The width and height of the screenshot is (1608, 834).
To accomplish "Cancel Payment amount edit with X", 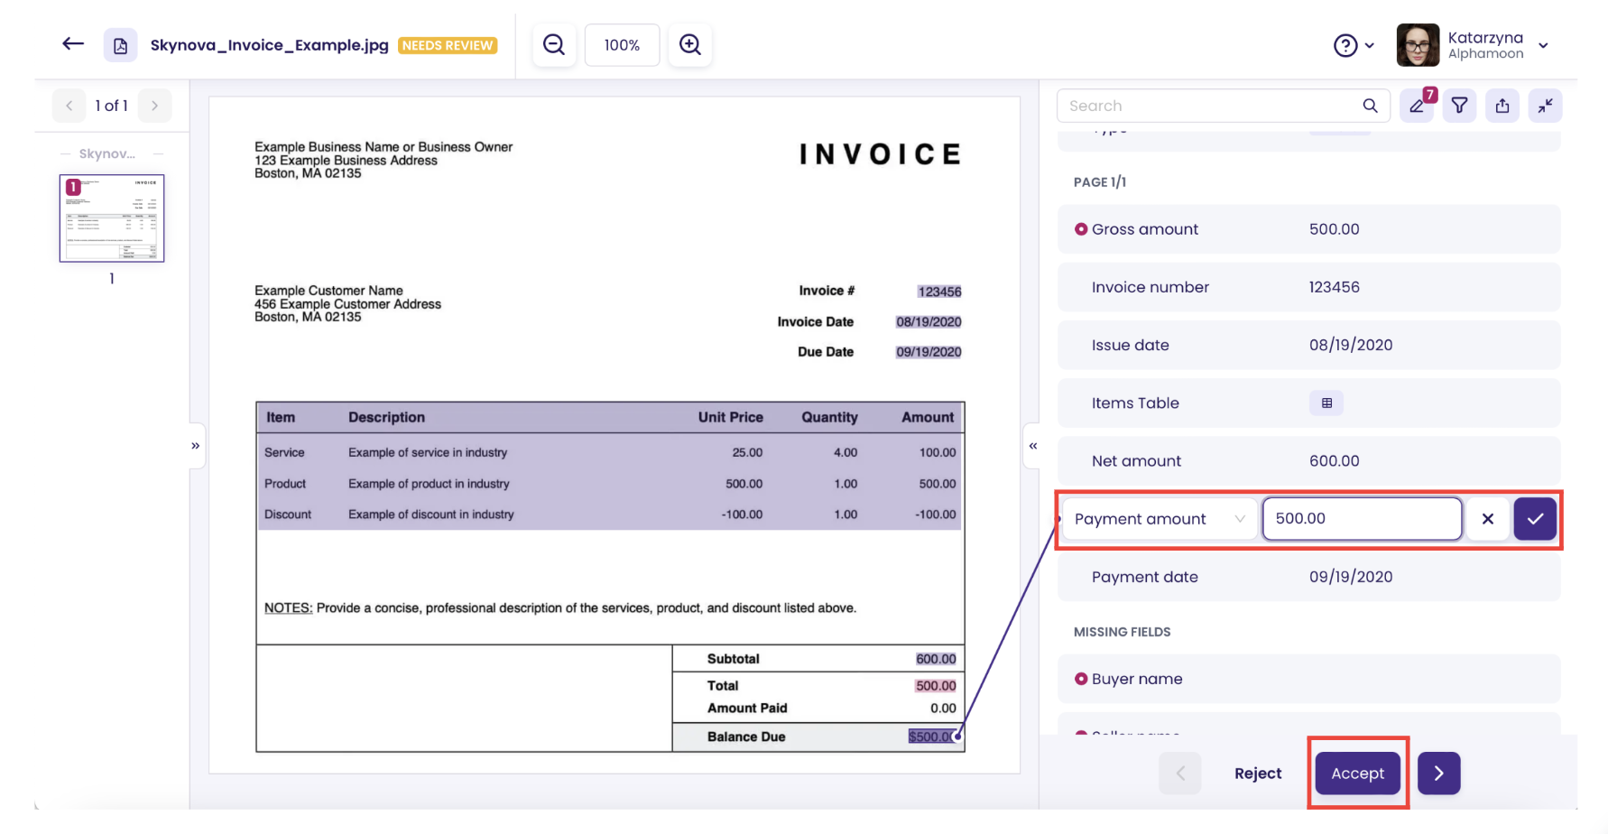I will click(x=1488, y=519).
